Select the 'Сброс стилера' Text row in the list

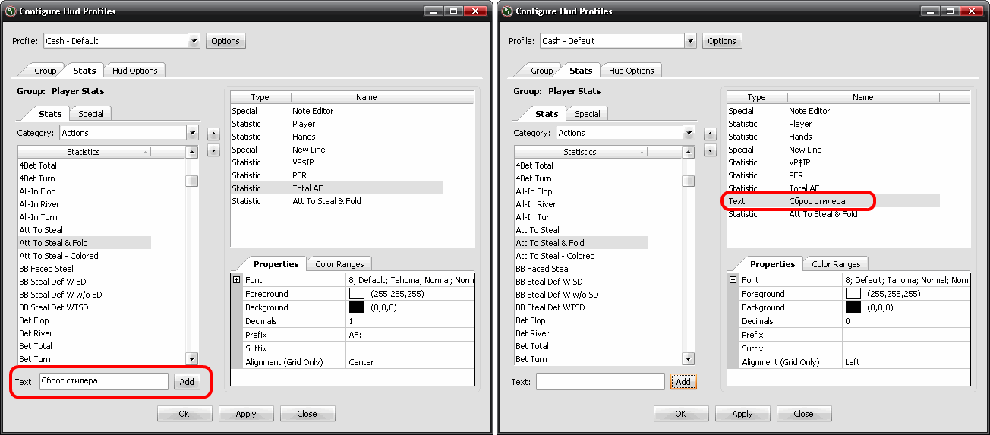click(x=816, y=201)
